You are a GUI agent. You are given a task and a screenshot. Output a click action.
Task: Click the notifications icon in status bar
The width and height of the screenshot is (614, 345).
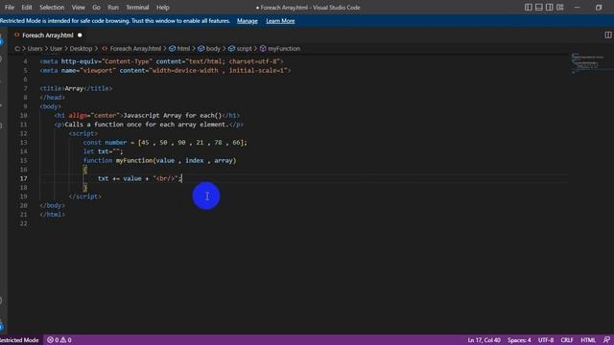tap(606, 340)
